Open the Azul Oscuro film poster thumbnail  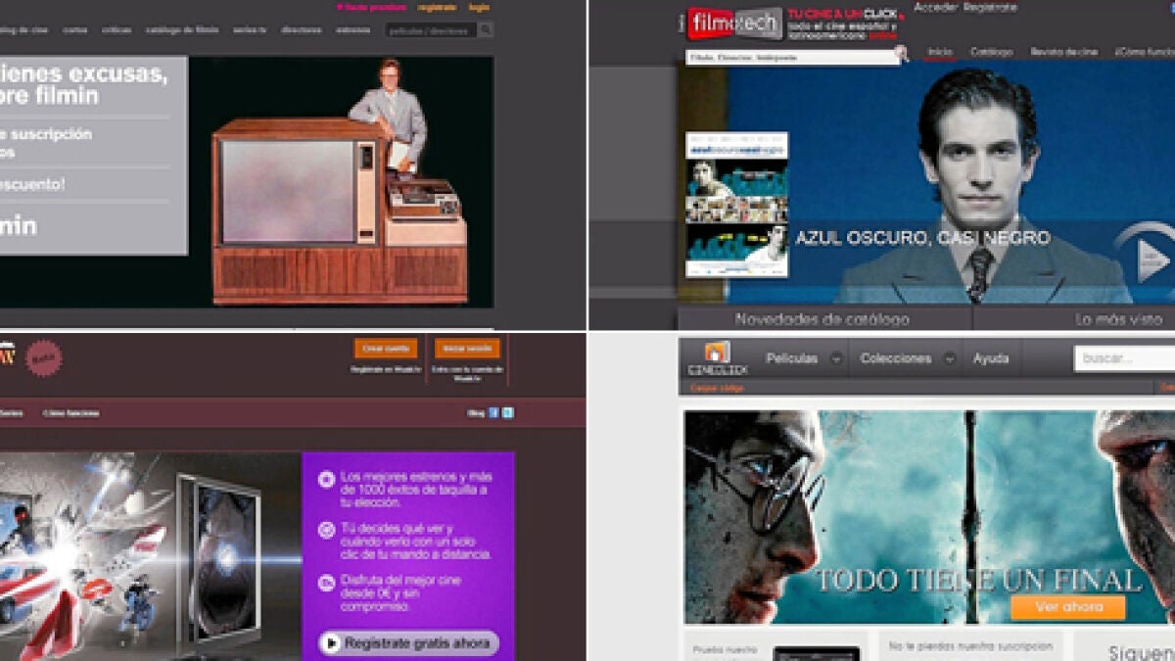736,204
